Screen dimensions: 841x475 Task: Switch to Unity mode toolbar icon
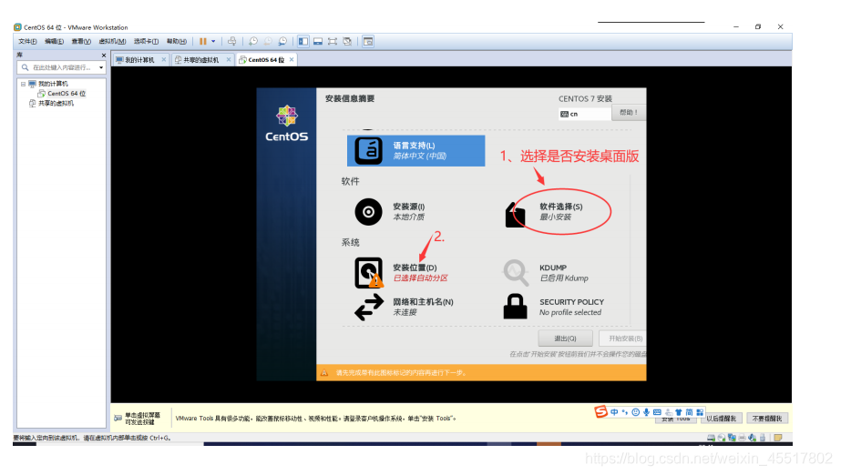click(x=347, y=41)
